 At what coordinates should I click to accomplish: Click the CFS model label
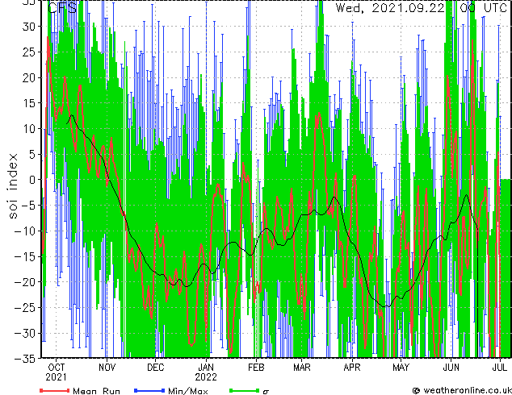(x=62, y=8)
